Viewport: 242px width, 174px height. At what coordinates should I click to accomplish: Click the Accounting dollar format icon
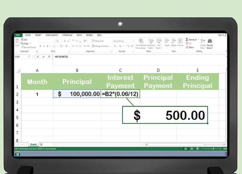click(x=115, y=46)
